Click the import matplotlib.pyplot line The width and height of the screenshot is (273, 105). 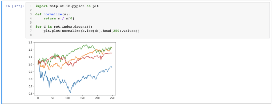click(x=67, y=6)
